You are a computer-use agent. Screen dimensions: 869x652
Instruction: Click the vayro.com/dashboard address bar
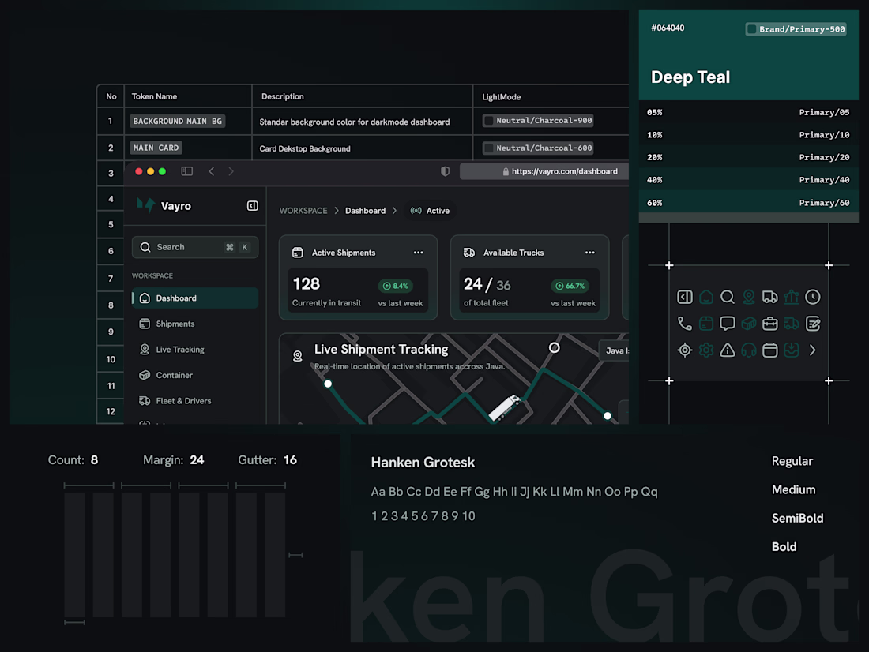pos(544,171)
